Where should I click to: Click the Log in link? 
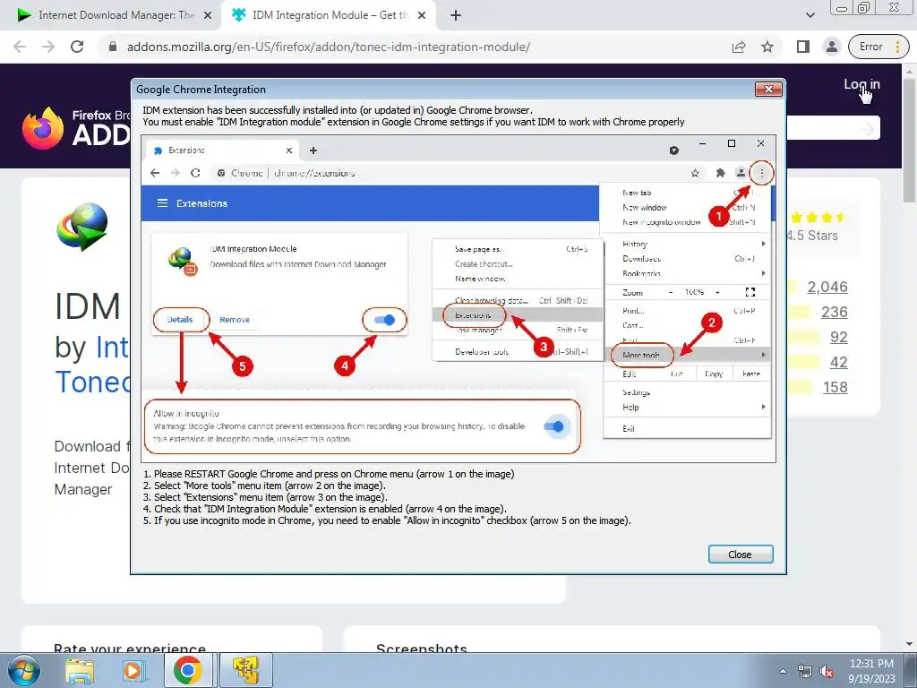click(x=861, y=84)
